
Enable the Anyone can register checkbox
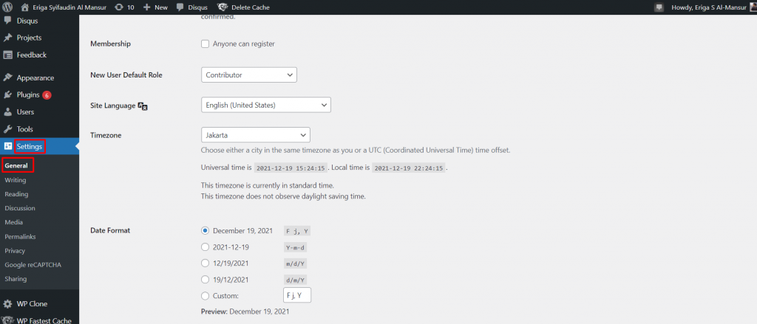point(206,44)
